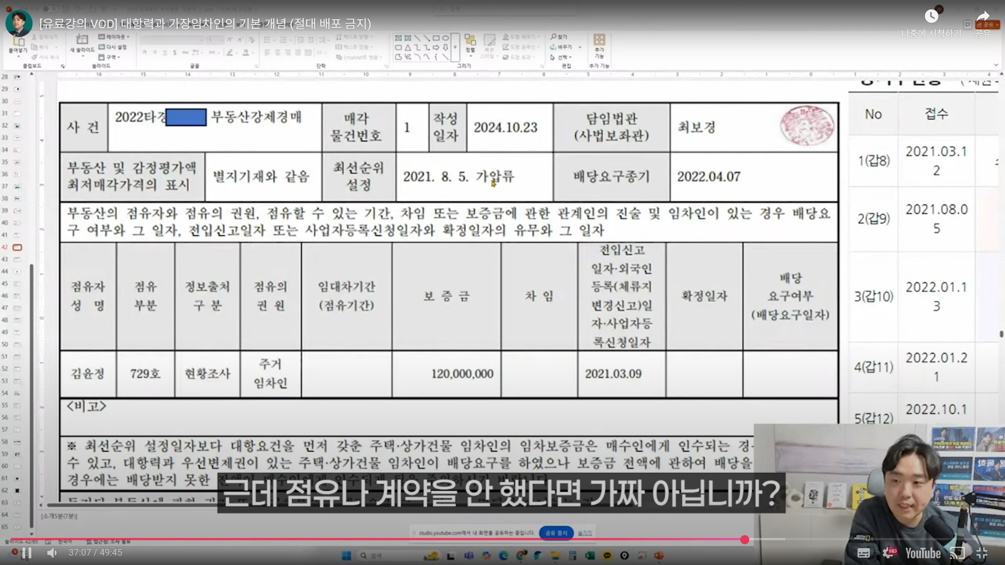Open the Windows Start button on the taskbar
The image size is (1005, 565).
click(x=346, y=556)
